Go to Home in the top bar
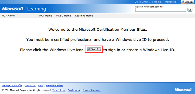Image resolution: width=195 pixels, height=94 pixels. [x=158, y=2]
